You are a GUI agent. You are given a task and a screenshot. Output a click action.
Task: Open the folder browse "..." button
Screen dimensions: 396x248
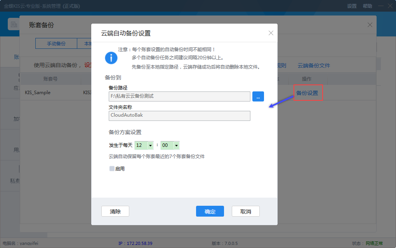[x=258, y=96]
